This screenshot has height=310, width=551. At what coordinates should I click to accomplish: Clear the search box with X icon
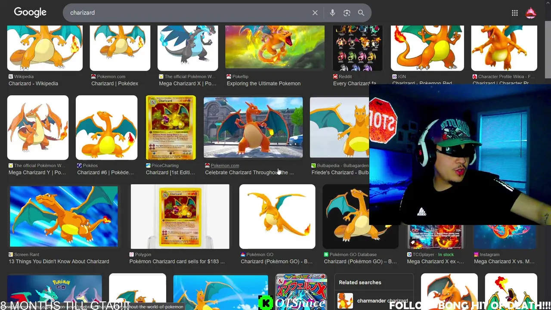(x=315, y=13)
